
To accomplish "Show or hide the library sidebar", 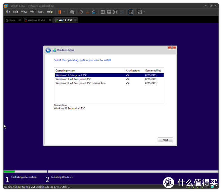I will [x=103, y=12].
